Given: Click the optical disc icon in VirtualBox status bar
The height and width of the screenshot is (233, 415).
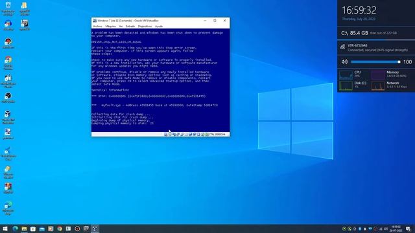Looking at the screenshot, I should tap(170, 135).
